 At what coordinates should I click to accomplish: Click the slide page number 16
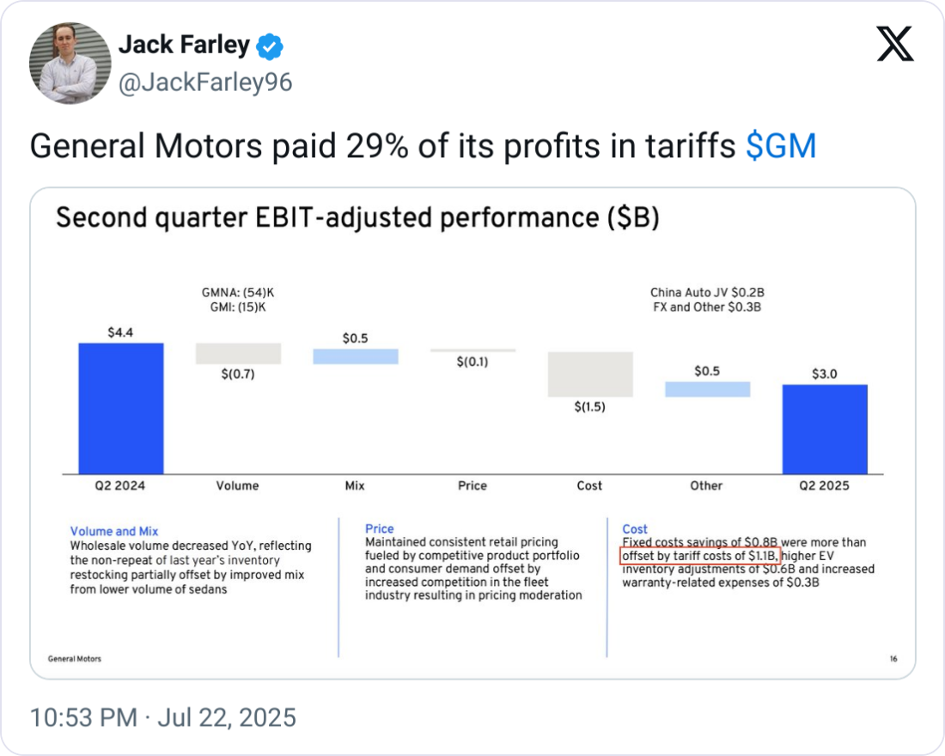click(x=893, y=659)
